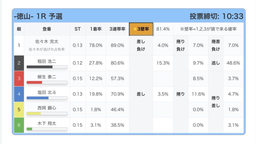Click the highlighted ★3壁率 header cell
The width and height of the screenshot is (256, 144).
[141, 29]
